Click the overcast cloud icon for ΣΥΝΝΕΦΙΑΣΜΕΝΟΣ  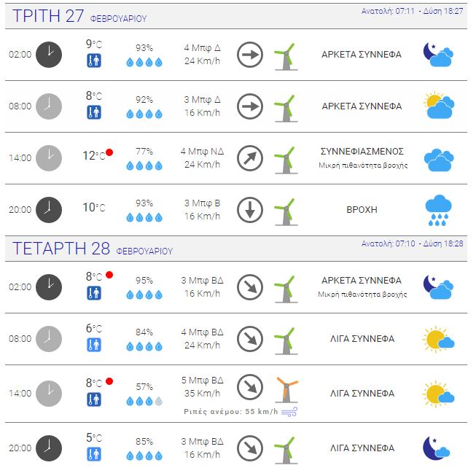click(438, 160)
